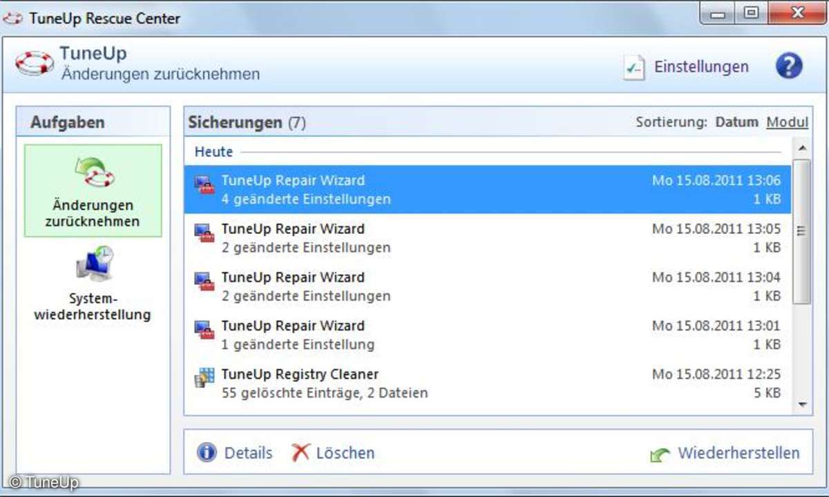Sort backups by Modul
Viewport: 829px width, 497px height.
pos(788,122)
